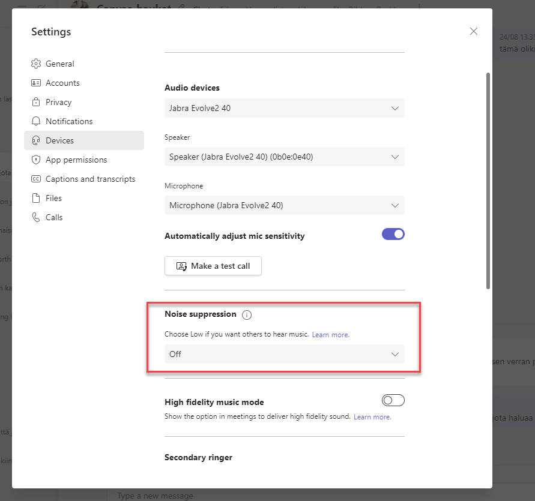Enable High fidelity music mode toggle
This screenshot has width=535, height=501.
(393, 400)
